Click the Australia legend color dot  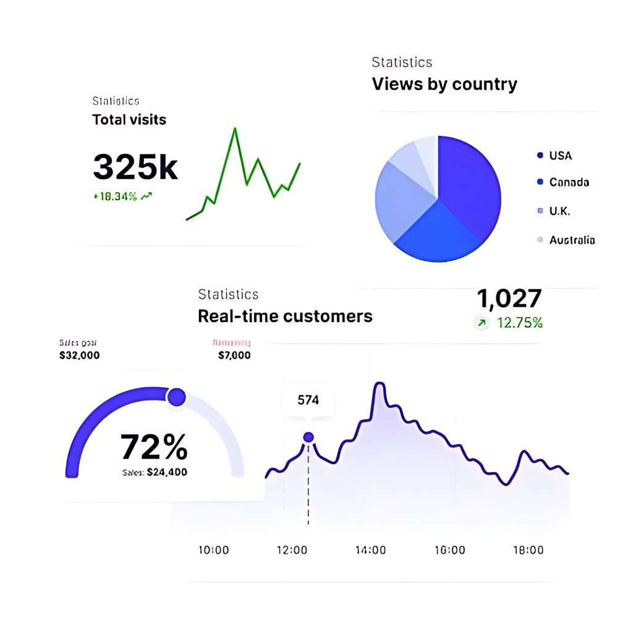540,240
